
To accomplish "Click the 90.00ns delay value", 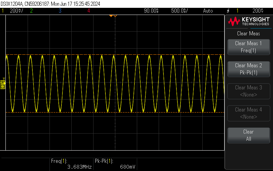I will pyautogui.click(x=151, y=11).
